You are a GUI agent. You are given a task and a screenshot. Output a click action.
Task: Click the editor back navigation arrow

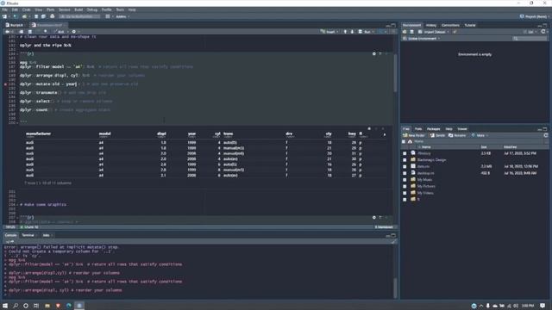[x=7, y=32]
